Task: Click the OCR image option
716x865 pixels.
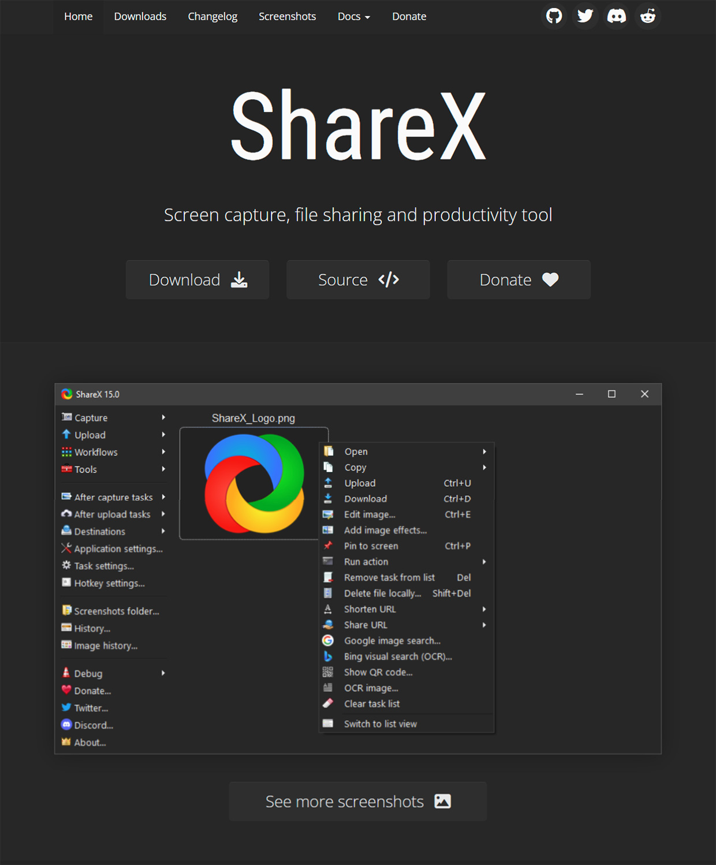Action: 371,688
